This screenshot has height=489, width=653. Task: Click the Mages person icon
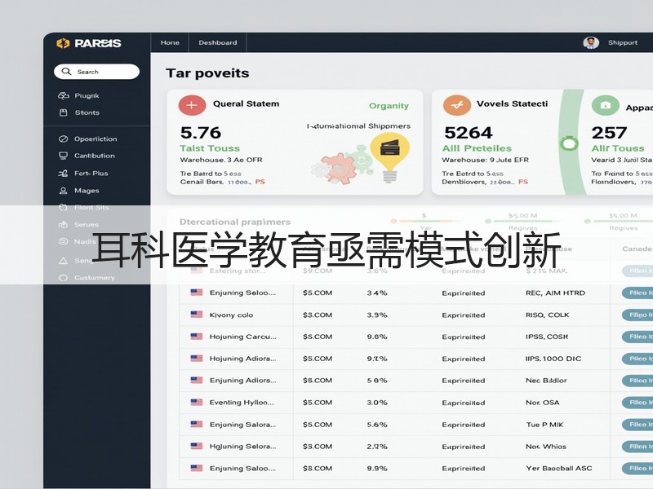(64, 191)
